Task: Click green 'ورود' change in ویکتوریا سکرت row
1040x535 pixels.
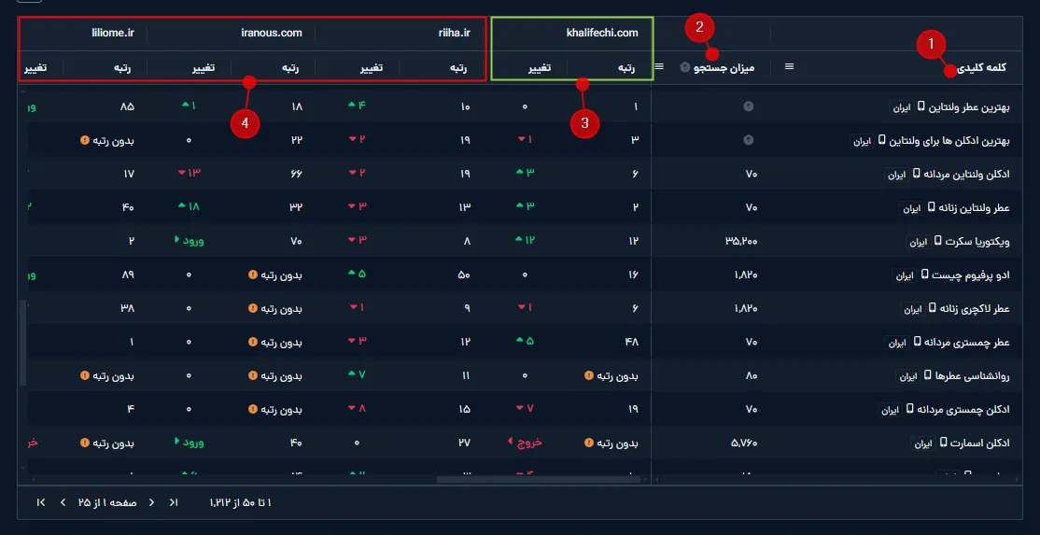Action: pyautogui.click(x=189, y=241)
